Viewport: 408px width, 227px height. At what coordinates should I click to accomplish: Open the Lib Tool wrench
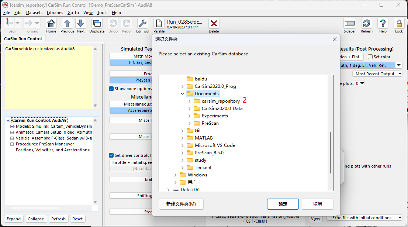(143, 23)
